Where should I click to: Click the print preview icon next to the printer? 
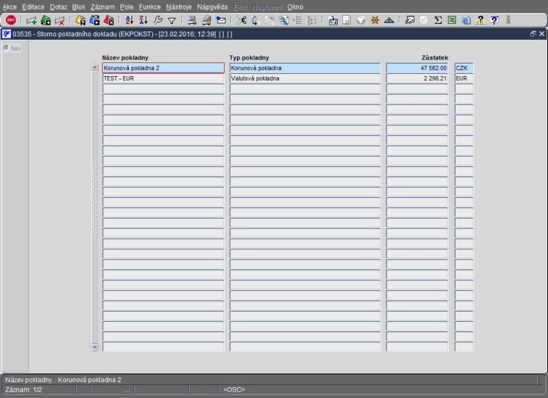207,21
